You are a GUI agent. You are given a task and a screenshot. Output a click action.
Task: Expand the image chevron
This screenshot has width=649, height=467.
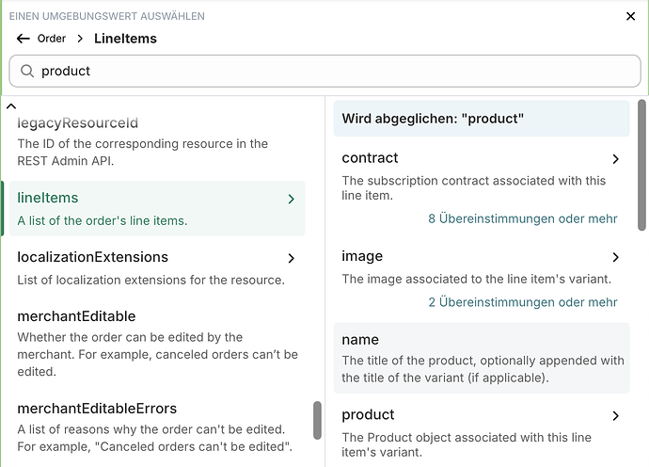[616, 257]
